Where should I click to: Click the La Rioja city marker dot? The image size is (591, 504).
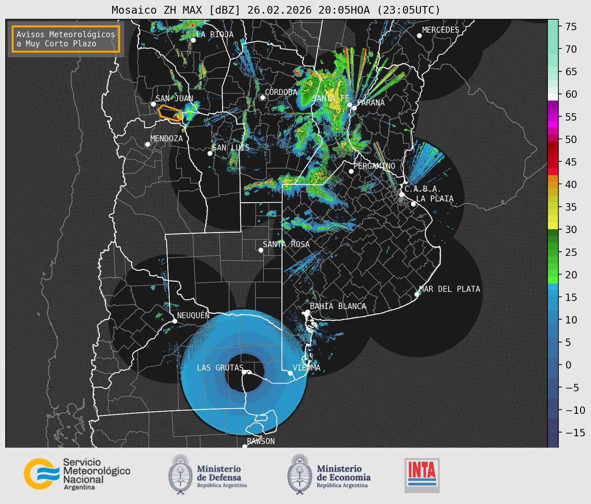[193, 40]
